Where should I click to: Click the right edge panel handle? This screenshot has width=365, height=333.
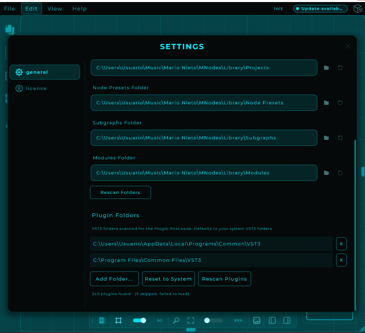pyautogui.click(x=363, y=172)
